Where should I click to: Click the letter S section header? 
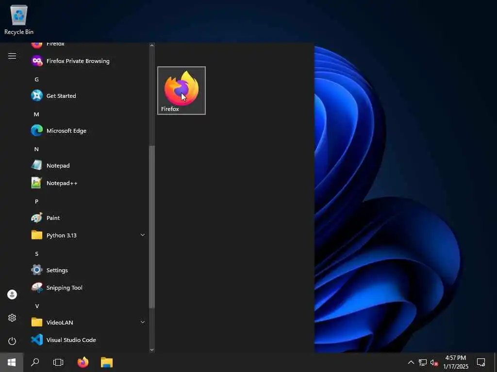[37, 254]
